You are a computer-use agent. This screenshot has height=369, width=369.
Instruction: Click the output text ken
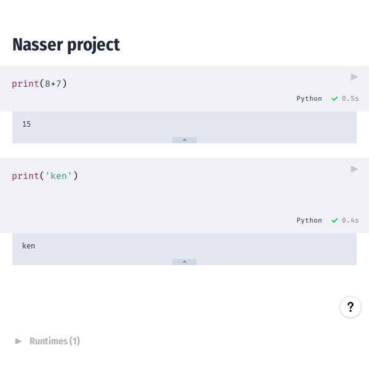tap(28, 246)
